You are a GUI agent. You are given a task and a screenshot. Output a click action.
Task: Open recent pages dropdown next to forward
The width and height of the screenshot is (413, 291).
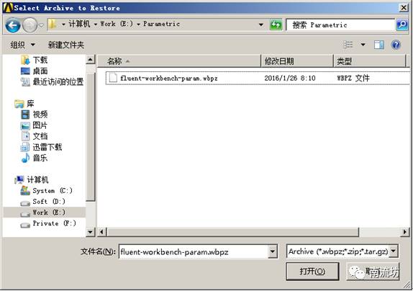(41, 25)
